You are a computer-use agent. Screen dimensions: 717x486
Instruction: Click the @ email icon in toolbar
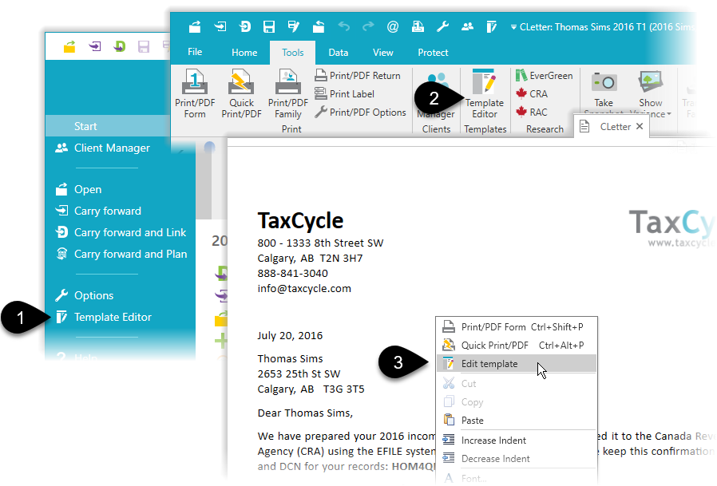click(392, 27)
